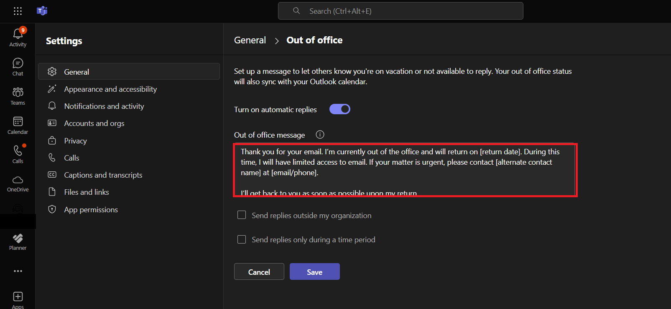Open Calls from the left rail

(x=18, y=154)
